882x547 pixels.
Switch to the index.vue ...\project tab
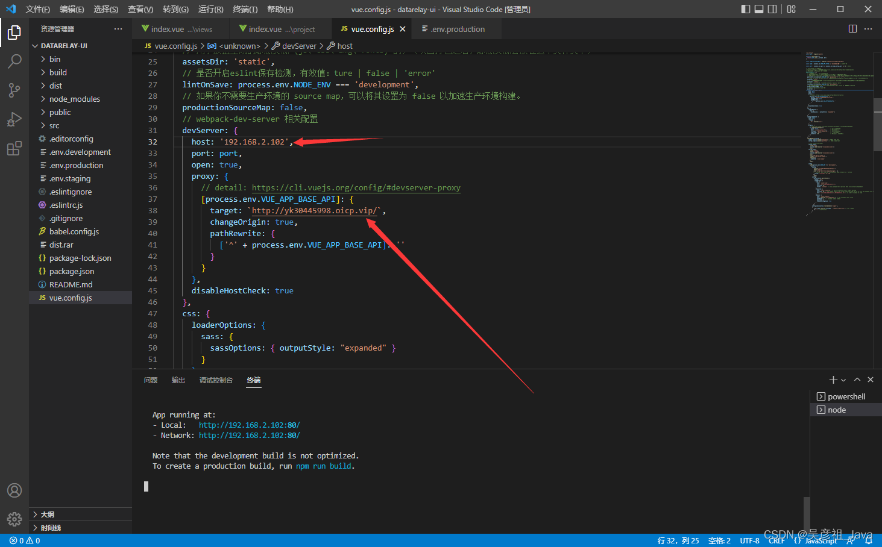coord(281,29)
